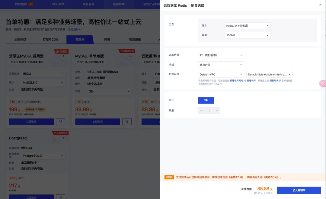Open the 1核2G instance spec dropdown
The image size is (326, 199).
click(43, 74)
